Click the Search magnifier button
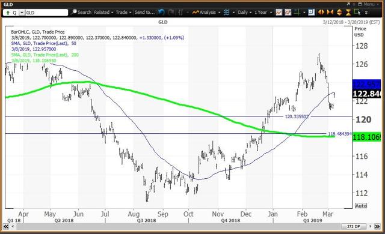This screenshot has height=234, width=385. (81, 12)
